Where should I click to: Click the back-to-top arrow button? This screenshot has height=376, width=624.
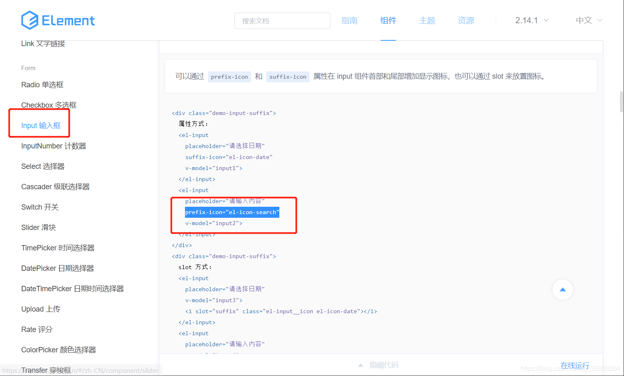[563, 290]
